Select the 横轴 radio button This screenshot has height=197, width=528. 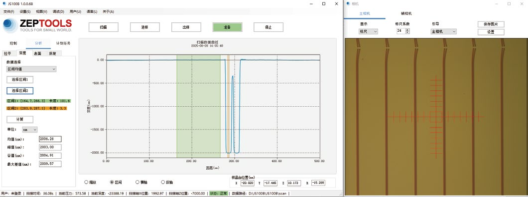pos(137,182)
